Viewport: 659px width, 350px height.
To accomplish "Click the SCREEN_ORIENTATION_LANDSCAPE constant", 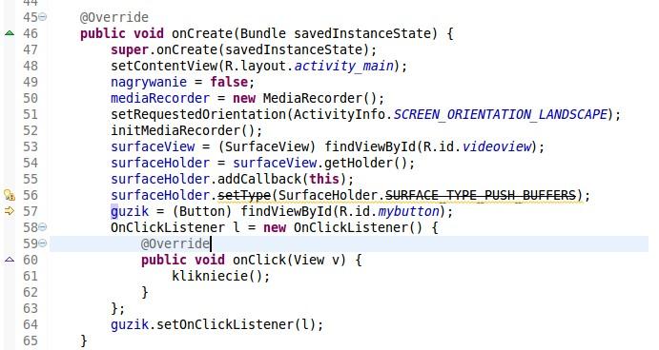I will coord(501,114).
